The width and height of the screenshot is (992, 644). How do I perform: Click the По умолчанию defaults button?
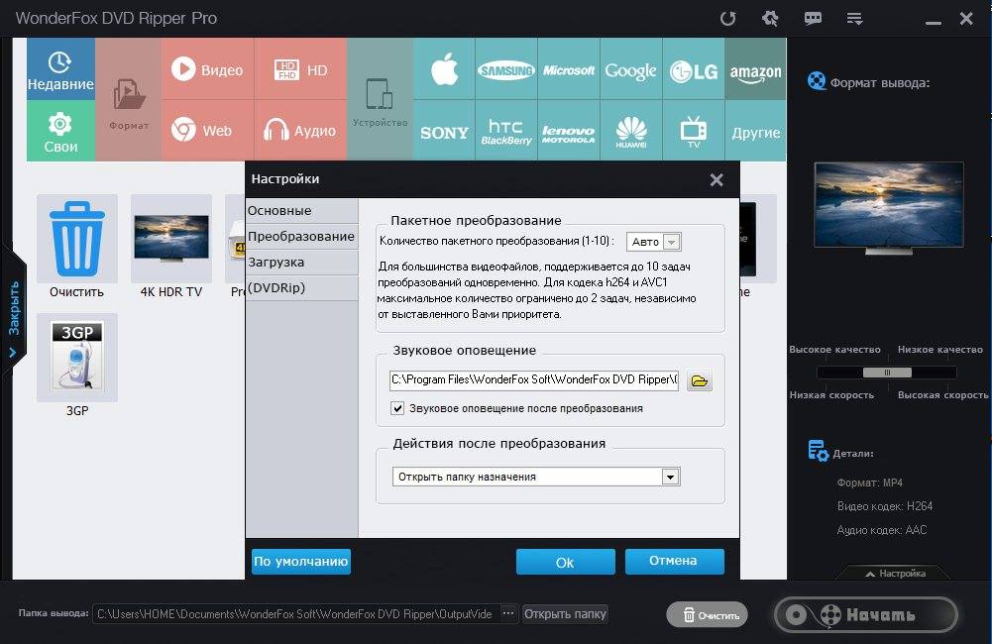click(301, 561)
